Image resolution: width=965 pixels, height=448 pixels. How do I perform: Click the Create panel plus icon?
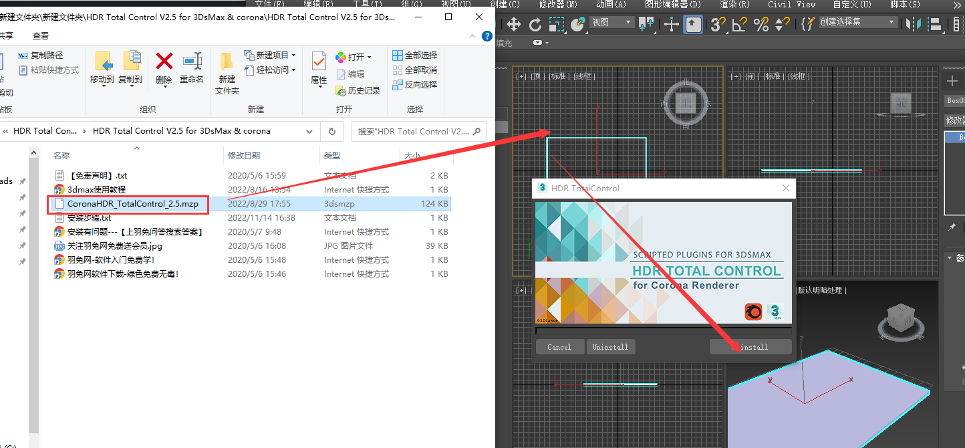pyautogui.click(x=952, y=82)
